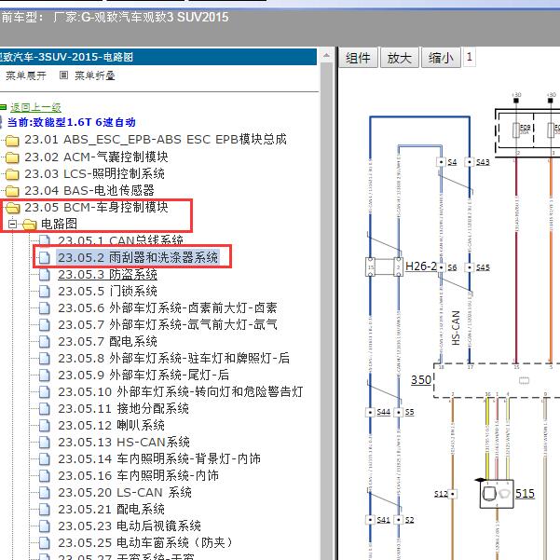Click splice label S5 in diagram
The image size is (560, 560).
pyautogui.click(x=410, y=412)
